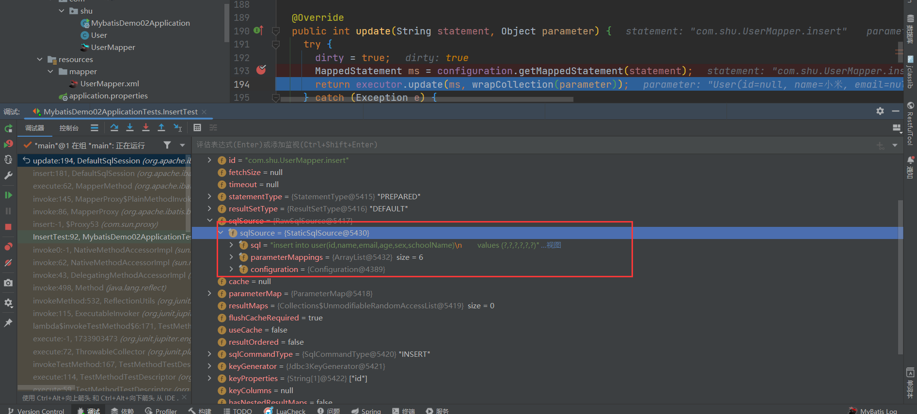Open the LuaCheck tool window
Image resolution: width=917 pixels, height=414 pixels.
coord(285,411)
